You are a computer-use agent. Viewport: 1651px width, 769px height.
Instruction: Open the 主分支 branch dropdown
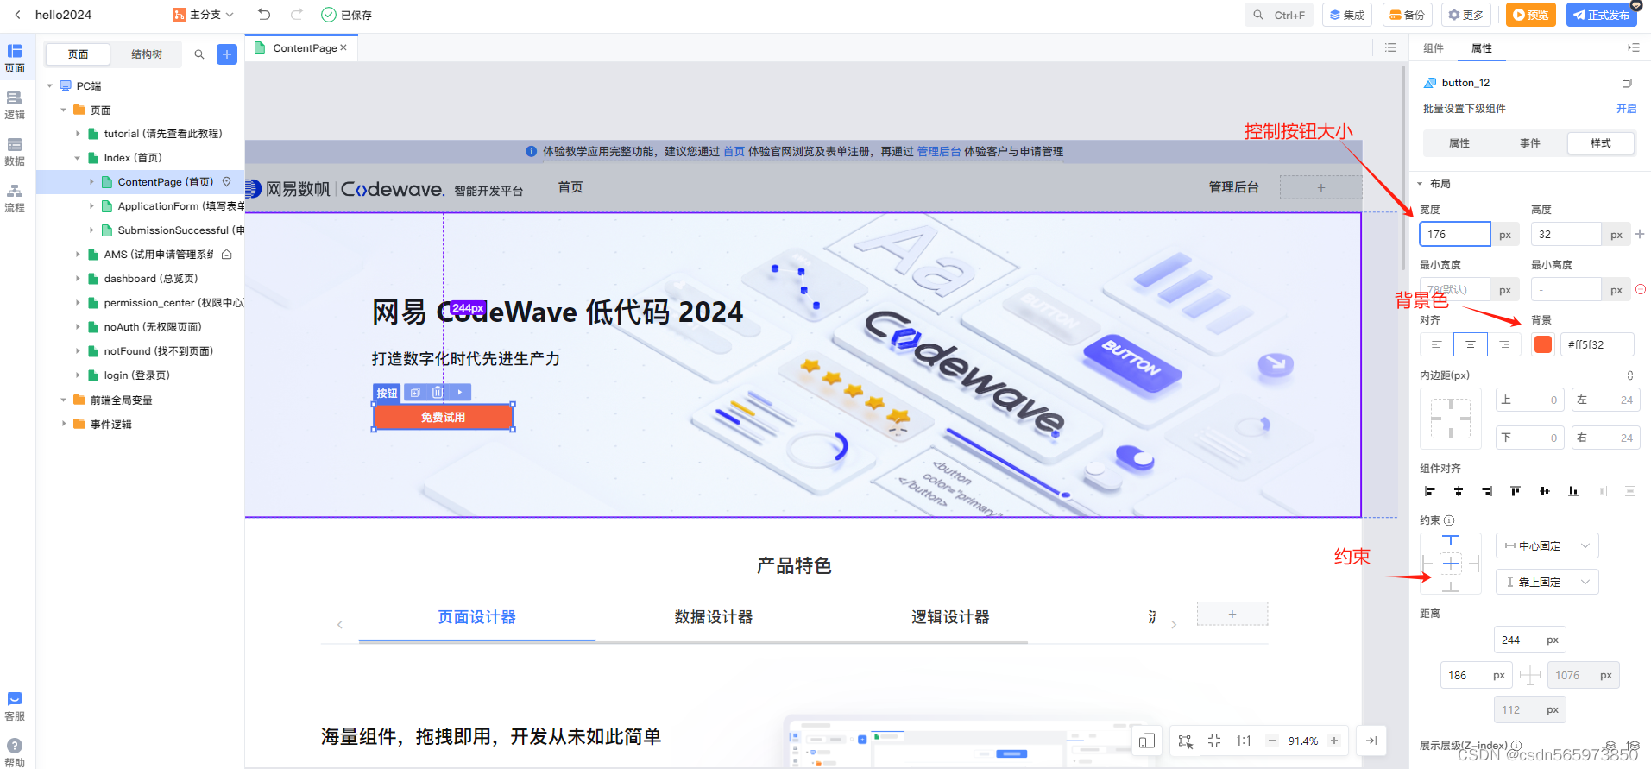pos(204,15)
